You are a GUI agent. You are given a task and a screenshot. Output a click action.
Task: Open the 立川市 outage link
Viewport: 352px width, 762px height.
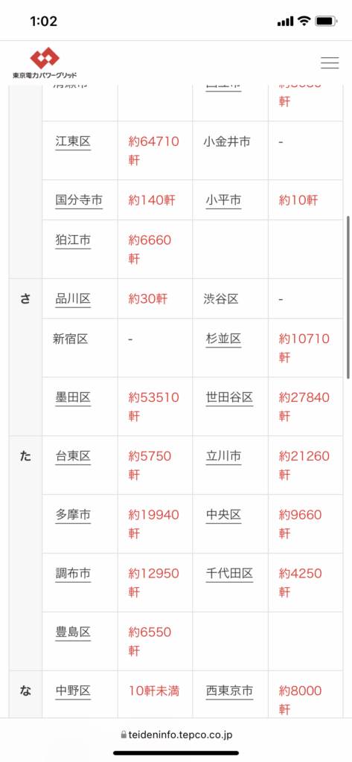(x=223, y=456)
